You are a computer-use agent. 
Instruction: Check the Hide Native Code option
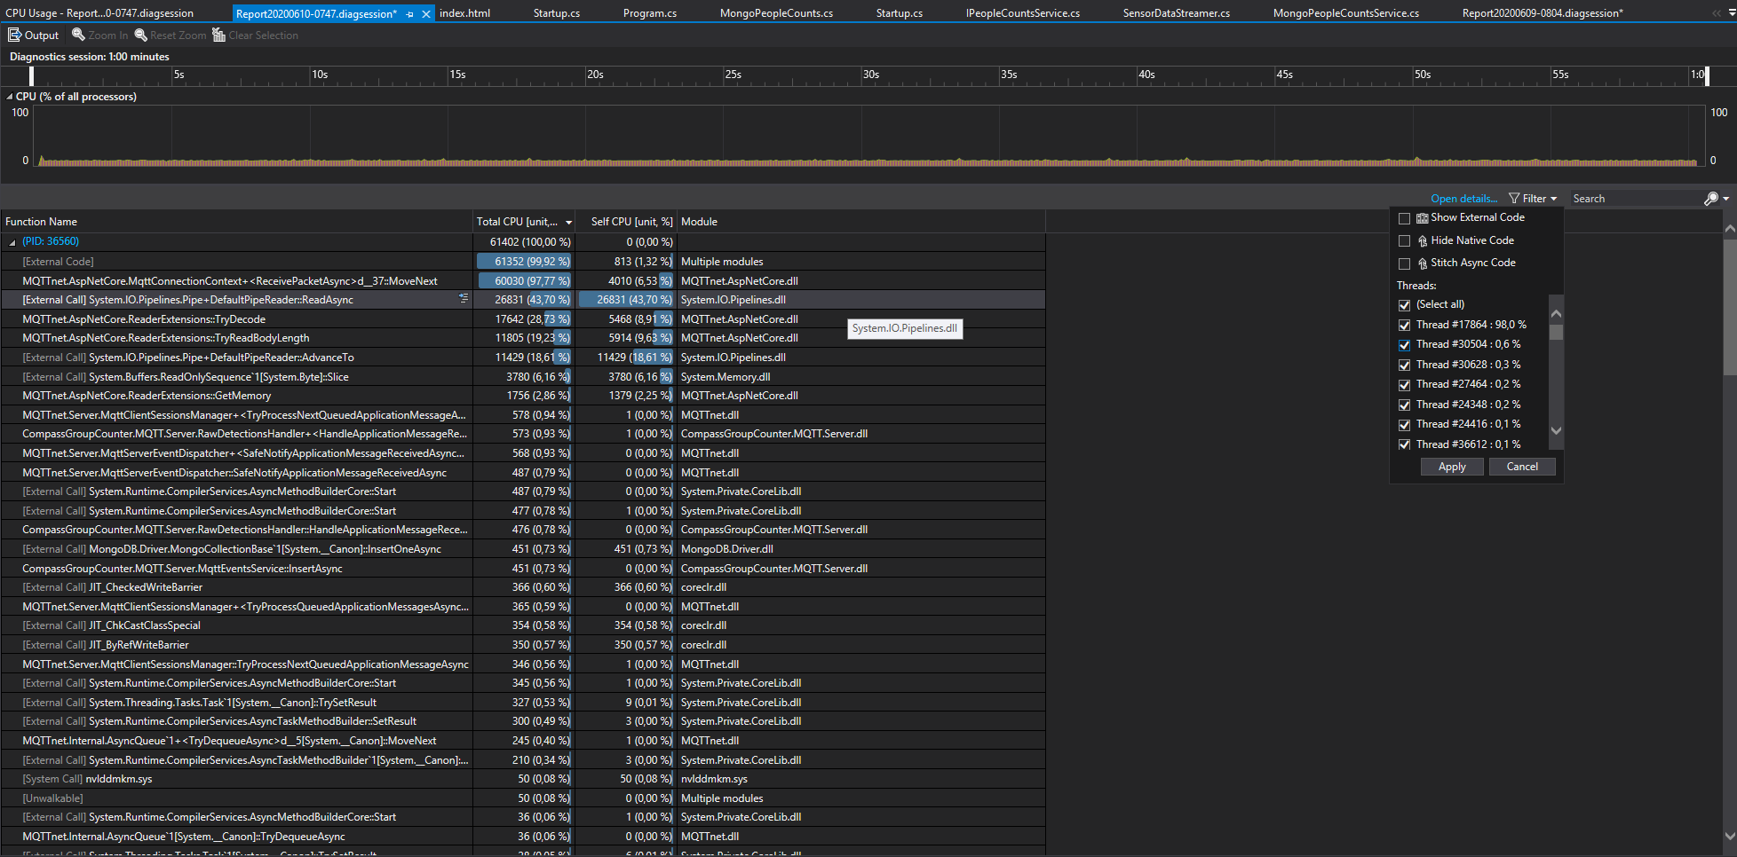1404,240
